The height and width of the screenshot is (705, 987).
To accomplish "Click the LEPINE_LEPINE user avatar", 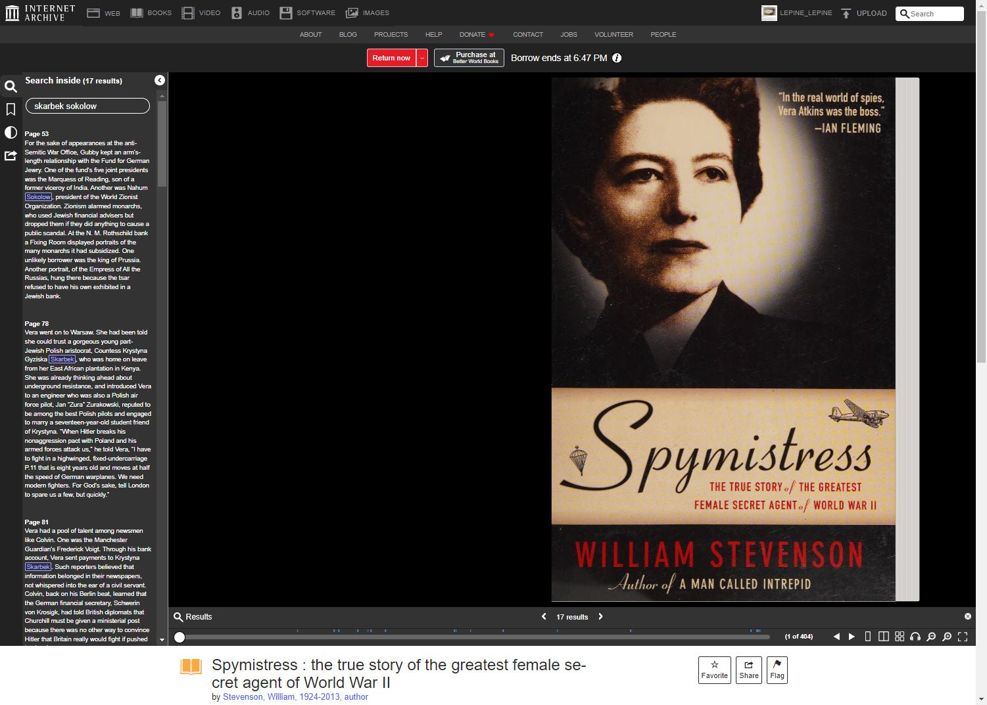I will 769,13.
